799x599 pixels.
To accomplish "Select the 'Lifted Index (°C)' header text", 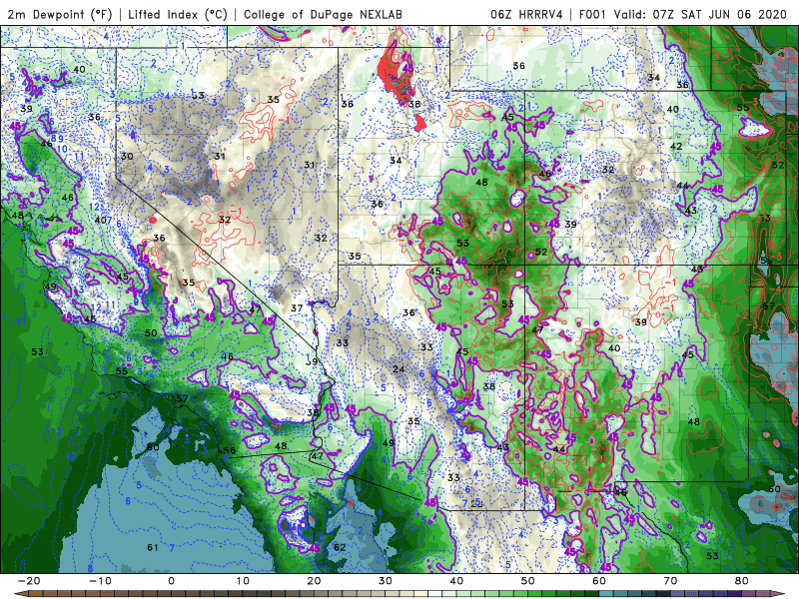I will (178, 14).
